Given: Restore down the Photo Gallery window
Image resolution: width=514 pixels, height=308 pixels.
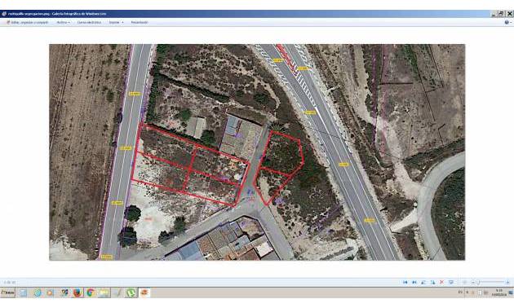Looking at the screenshot, I should pyautogui.click(x=501, y=14).
